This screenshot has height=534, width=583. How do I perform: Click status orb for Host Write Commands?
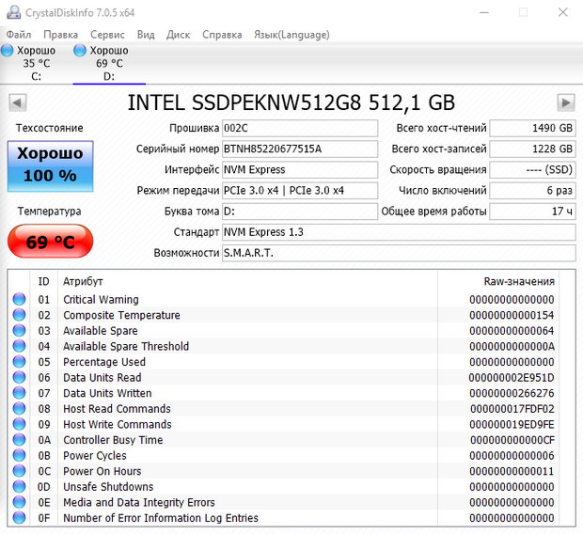click(20, 424)
